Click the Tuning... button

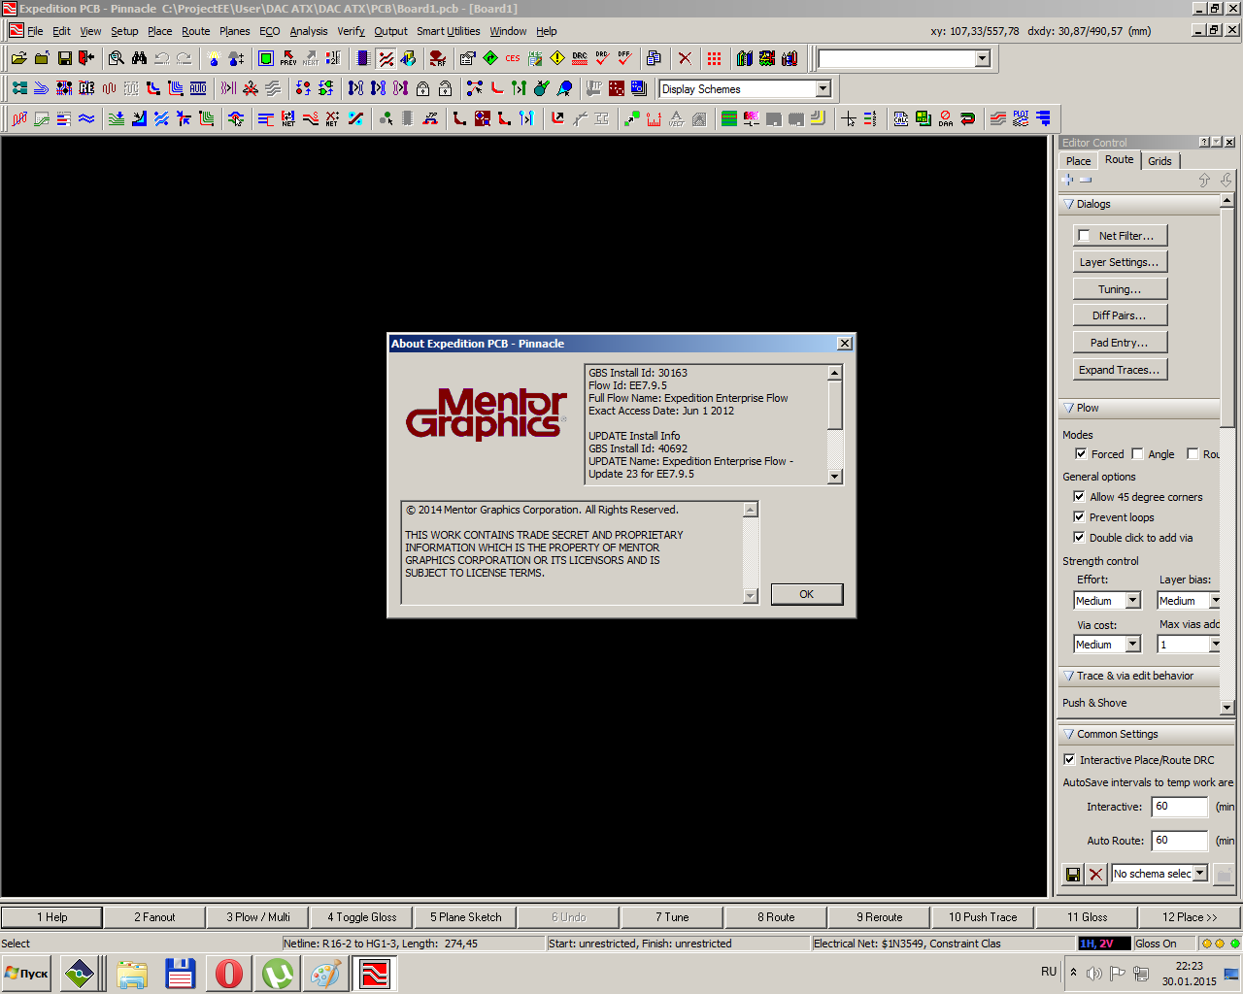tap(1120, 289)
